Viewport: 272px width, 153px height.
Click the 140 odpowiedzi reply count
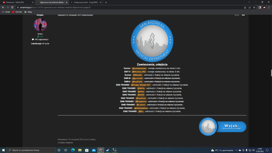(x=40, y=39)
